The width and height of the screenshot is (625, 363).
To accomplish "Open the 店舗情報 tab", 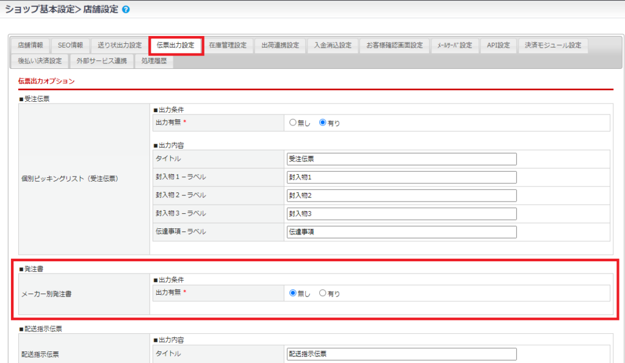I will point(31,46).
